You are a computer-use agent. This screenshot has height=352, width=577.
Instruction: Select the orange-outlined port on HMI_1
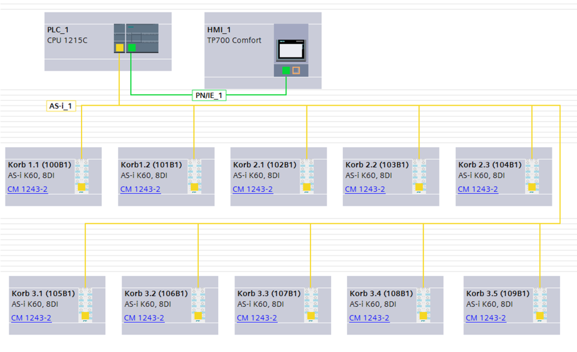click(x=296, y=71)
